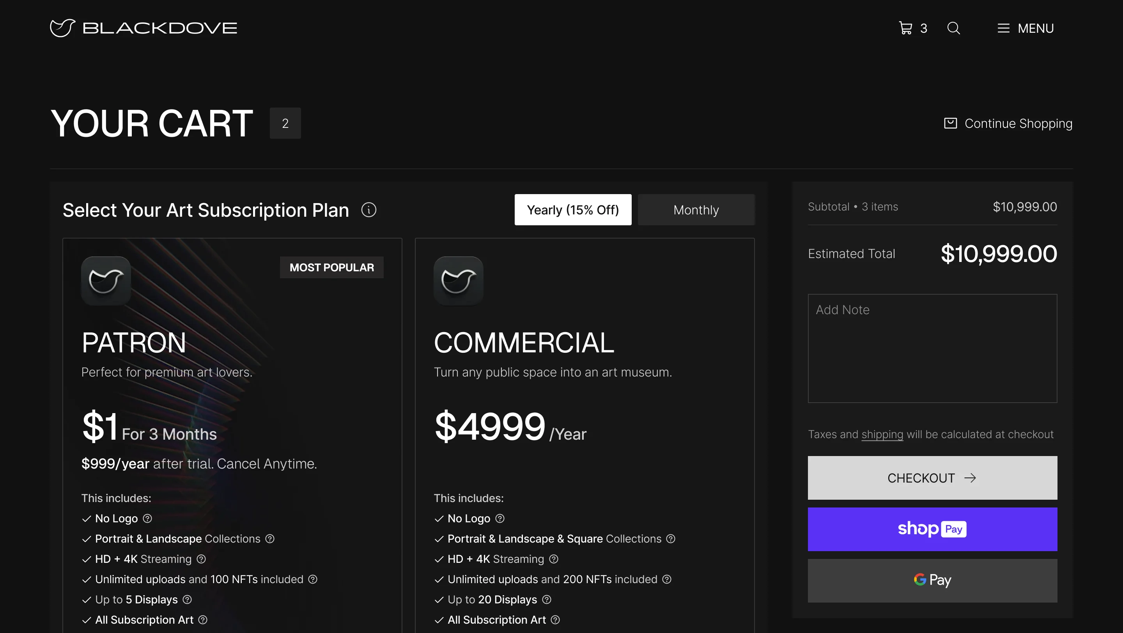The width and height of the screenshot is (1123, 633).
Task: Open the MENU hamburger
Action: (1026, 28)
